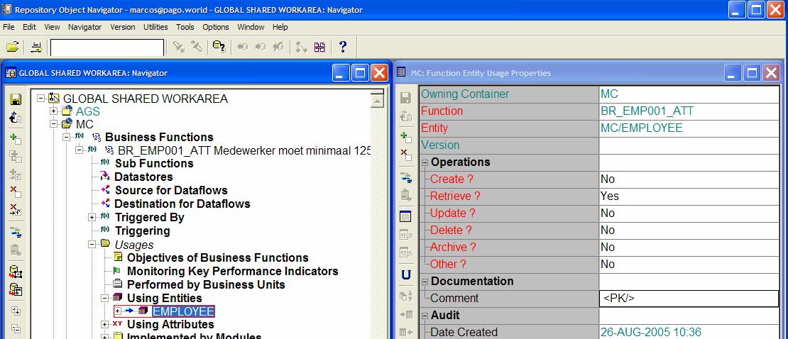Click the Retrieve ? value Yes

tap(689, 196)
